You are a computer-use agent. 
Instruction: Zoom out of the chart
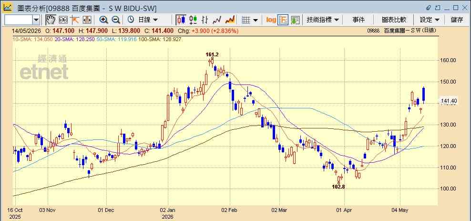(116, 20)
